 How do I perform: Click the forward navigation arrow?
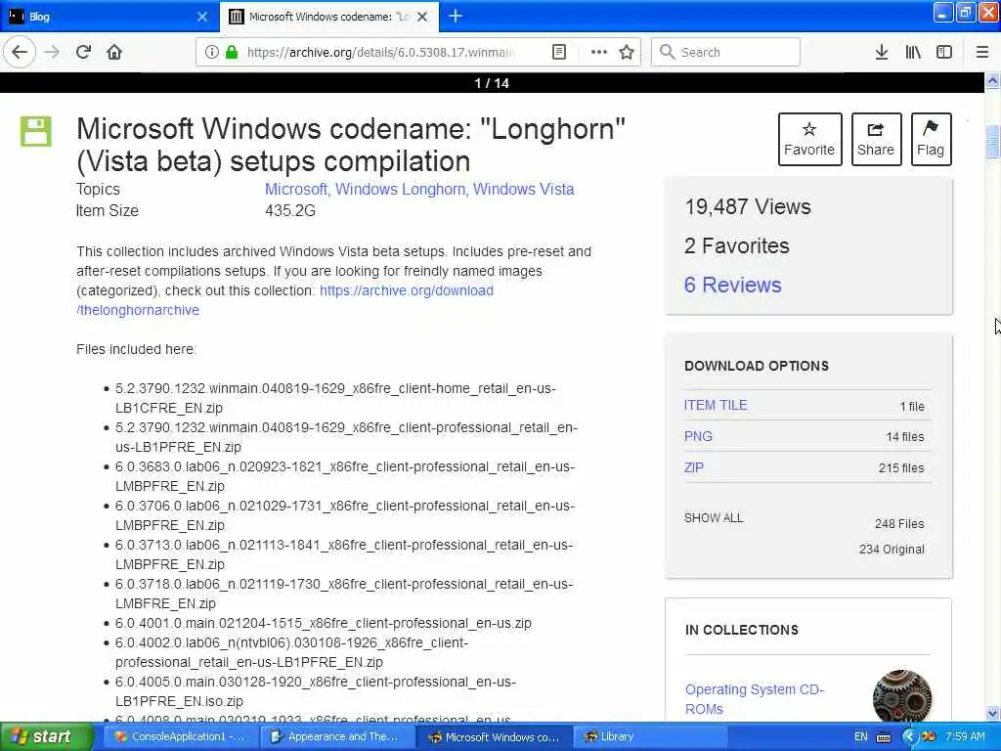(53, 52)
